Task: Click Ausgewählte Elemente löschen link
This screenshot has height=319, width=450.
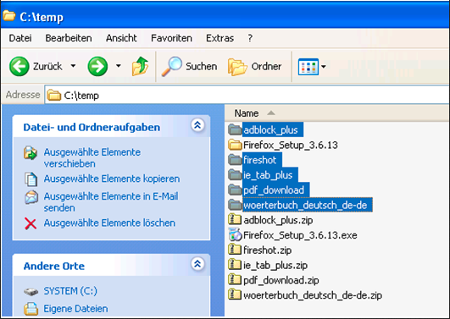Action: click(109, 223)
